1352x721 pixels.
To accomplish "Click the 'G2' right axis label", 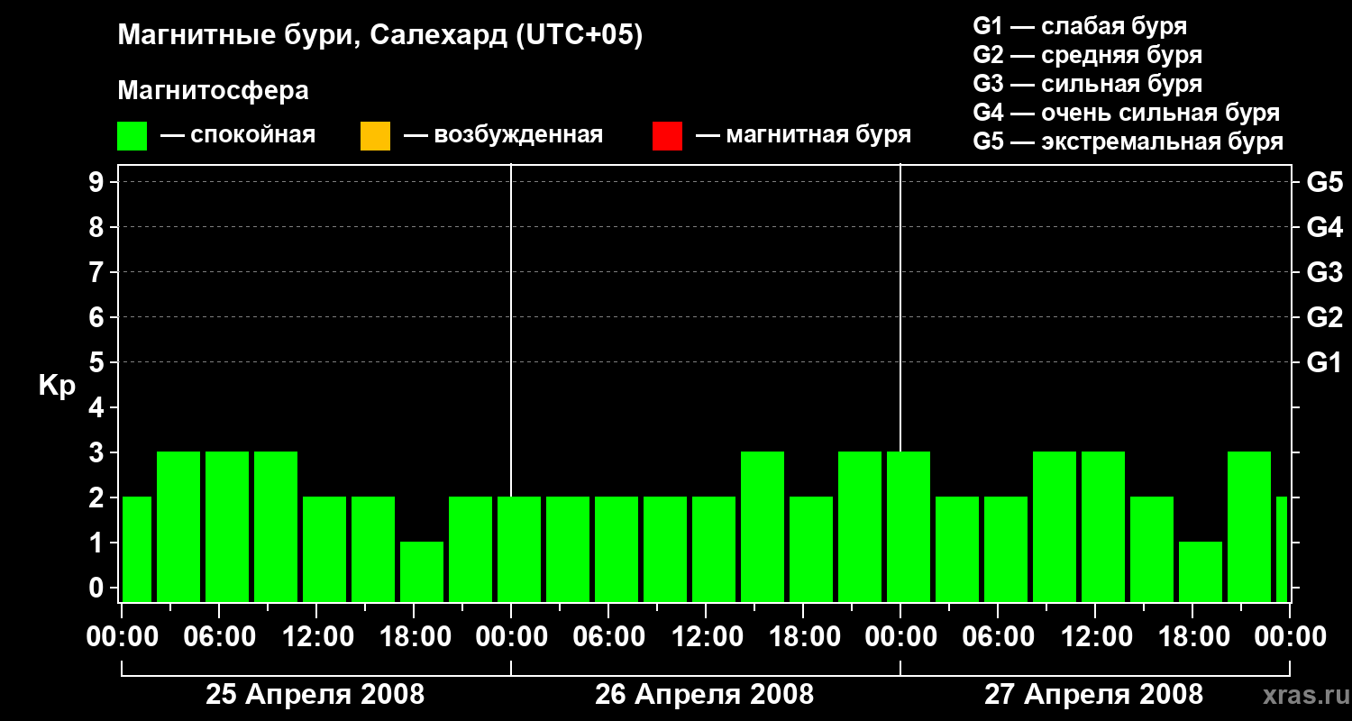I will click(1324, 317).
